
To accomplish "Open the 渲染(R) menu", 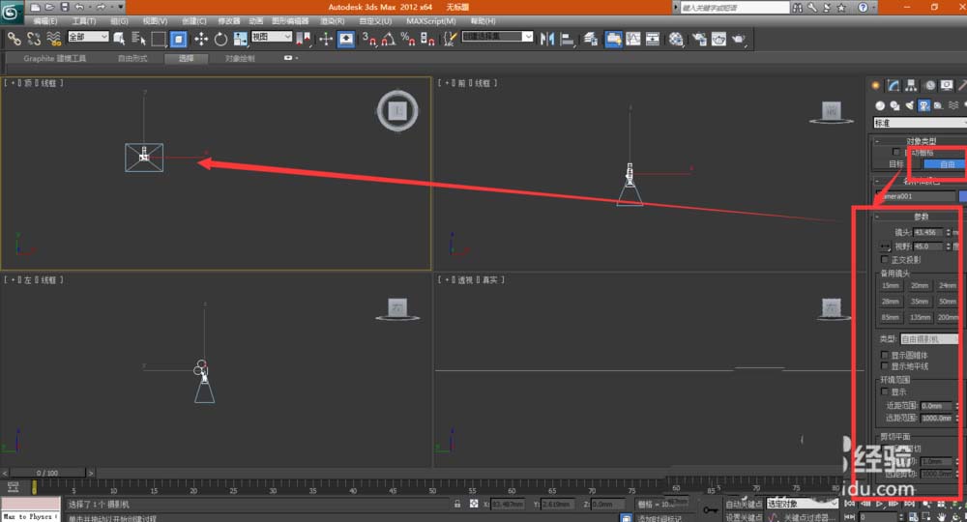I will (x=332, y=21).
